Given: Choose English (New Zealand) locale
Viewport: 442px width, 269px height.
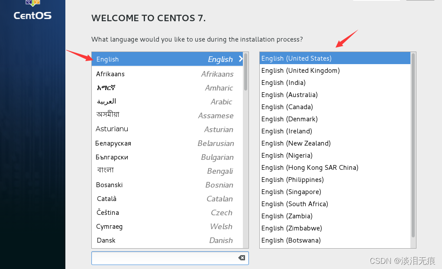Looking at the screenshot, I should tap(335, 143).
